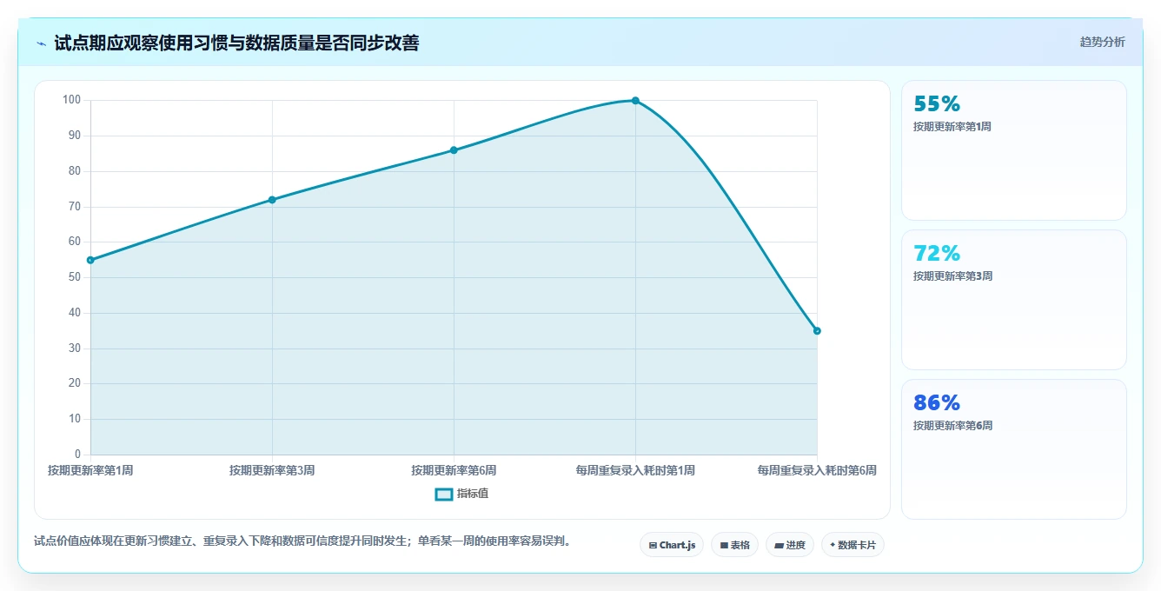Click the 指标值 legend label text
This screenshot has width=1161, height=591.
pos(473,494)
